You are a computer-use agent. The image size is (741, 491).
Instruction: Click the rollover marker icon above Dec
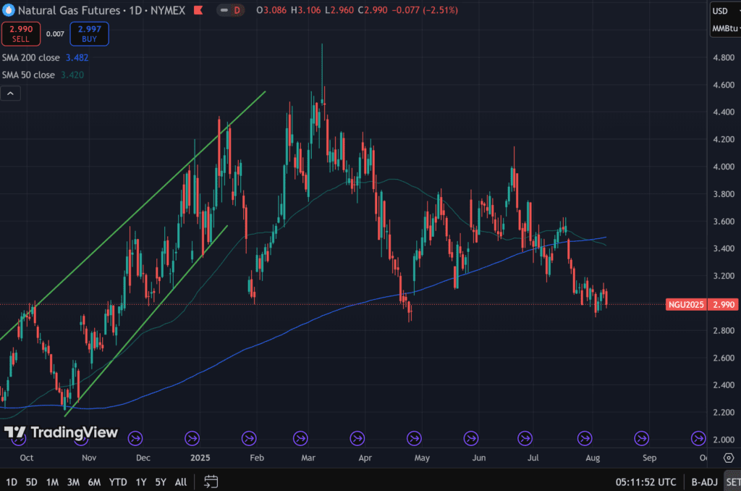tap(135, 437)
